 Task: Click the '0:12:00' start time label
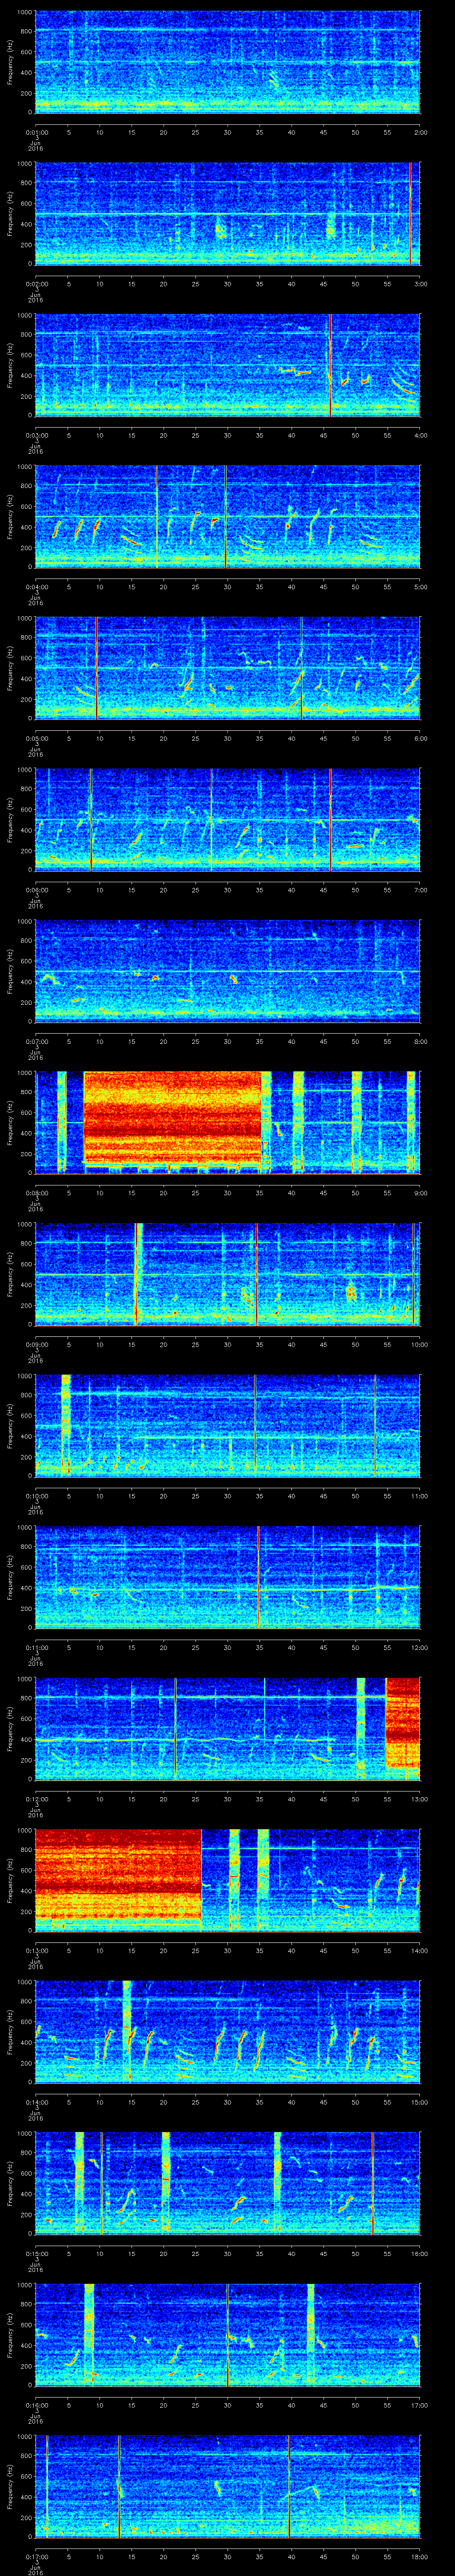[36, 1799]
